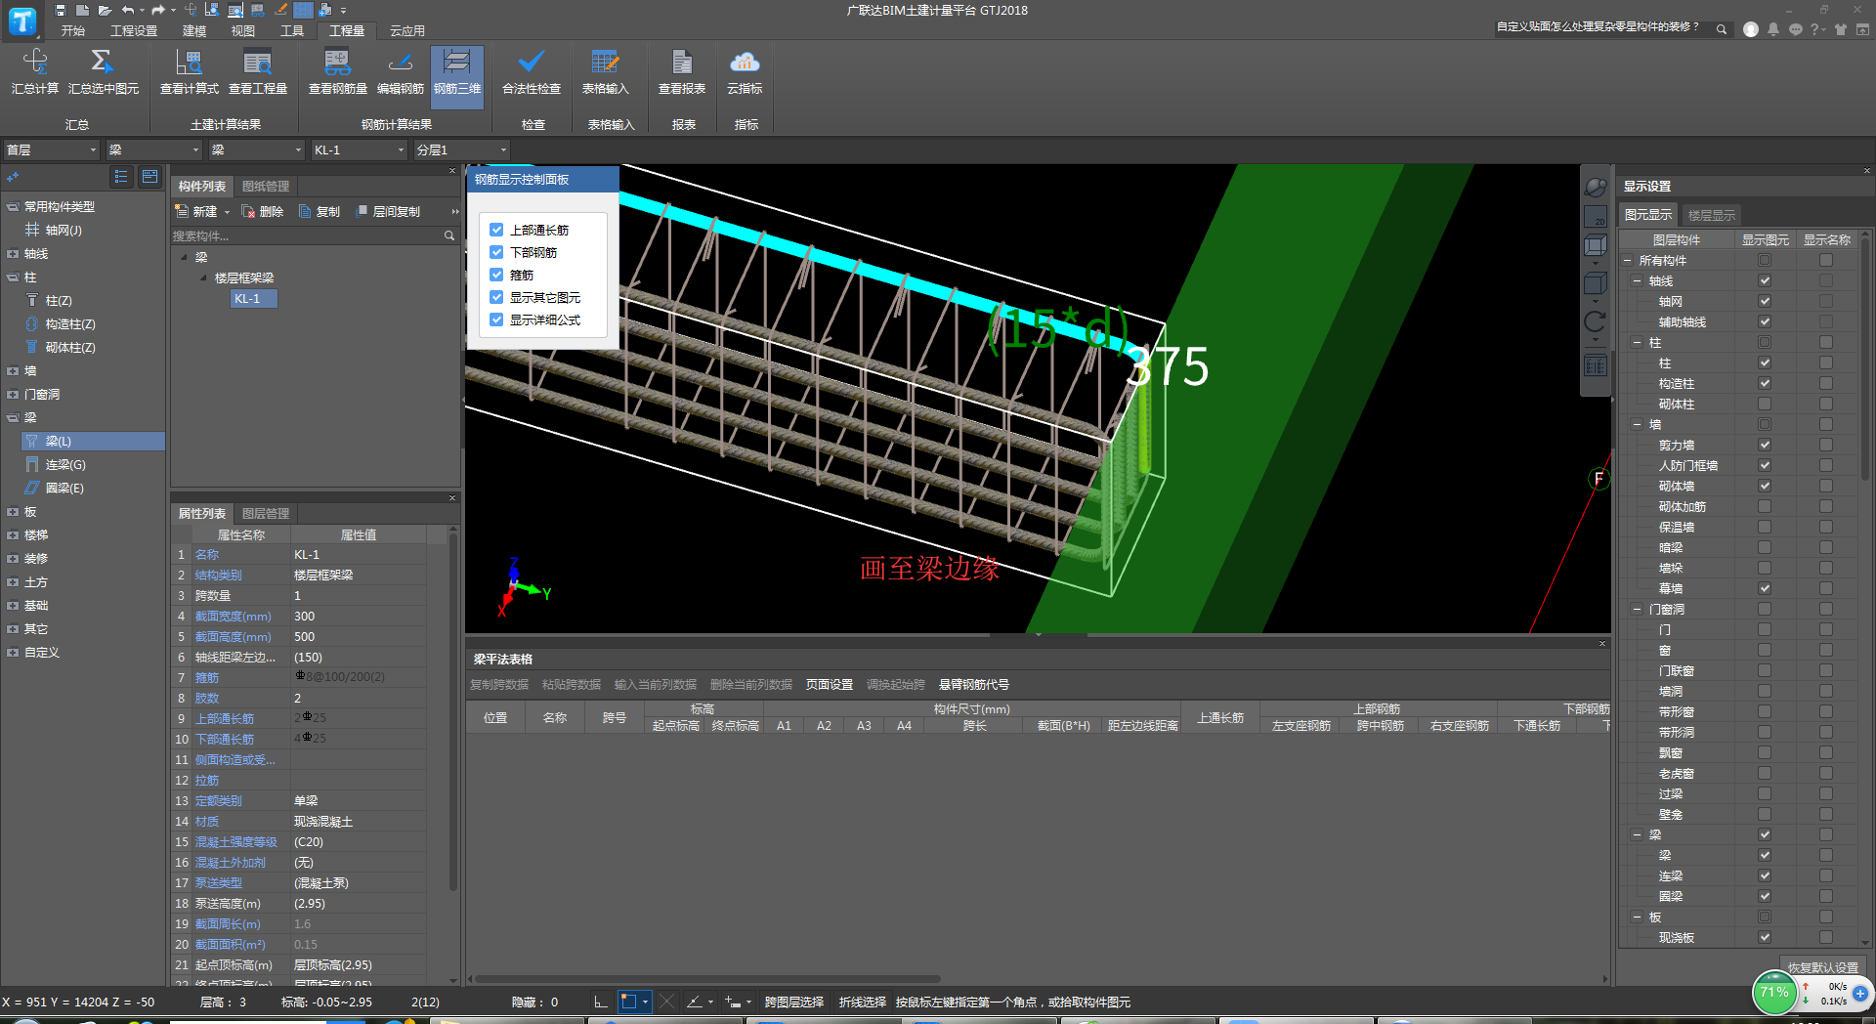
Task: Open the KL-1 component dropdown
Action: click(x=359, y=149)
